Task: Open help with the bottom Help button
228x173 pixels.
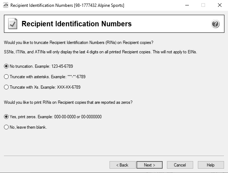Action: point(210,165)
